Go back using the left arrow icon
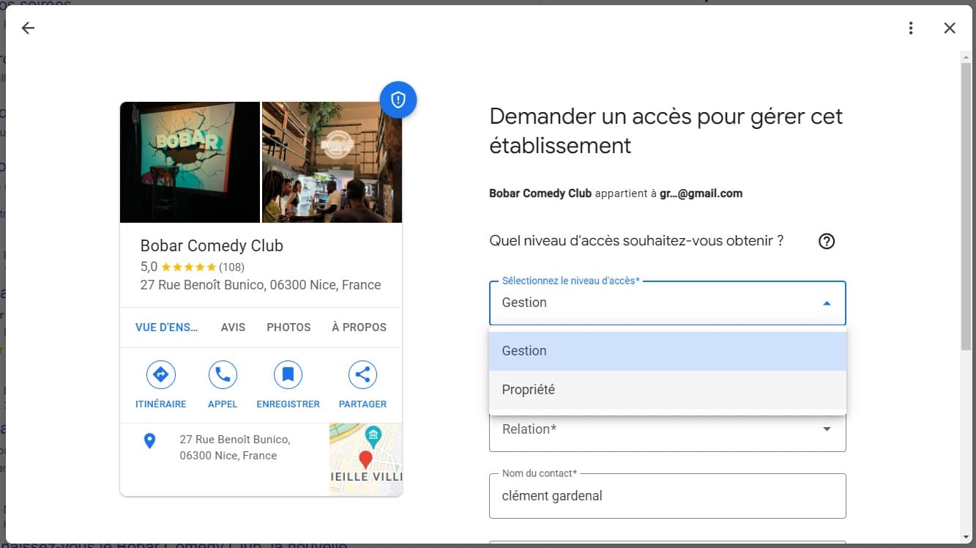976x548 pixels. pos(28,28)
